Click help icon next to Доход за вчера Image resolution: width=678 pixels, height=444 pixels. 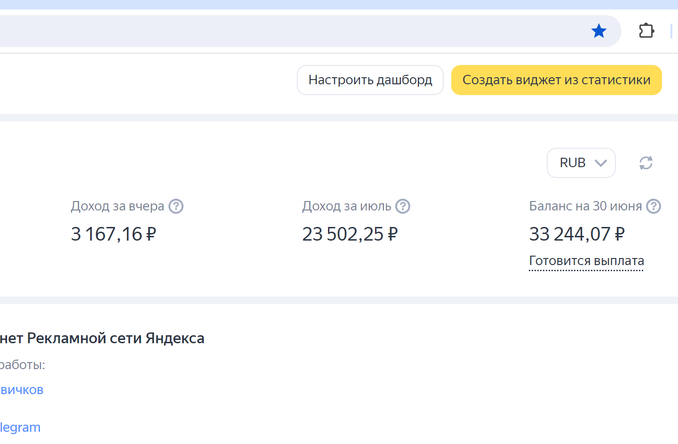click(176, 206)
